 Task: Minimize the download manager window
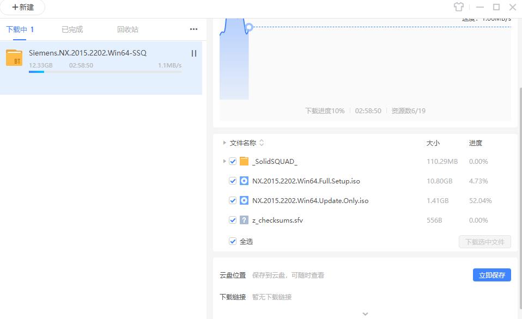tap(479, 7)
